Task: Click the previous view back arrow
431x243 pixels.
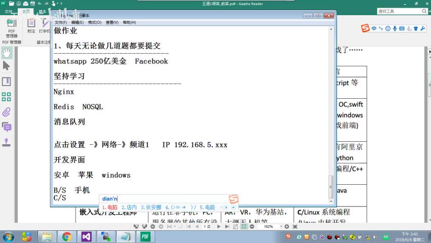Action: coord(153,226)
